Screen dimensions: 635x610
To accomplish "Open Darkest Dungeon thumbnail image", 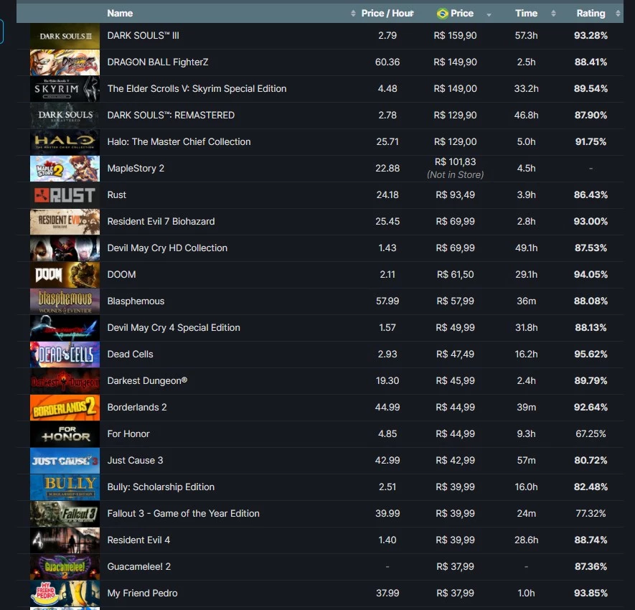I will coord(65,381).
